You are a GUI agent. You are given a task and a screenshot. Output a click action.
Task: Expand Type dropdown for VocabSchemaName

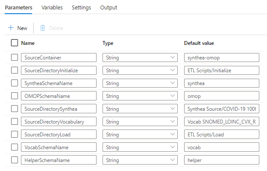coord(140,147)
